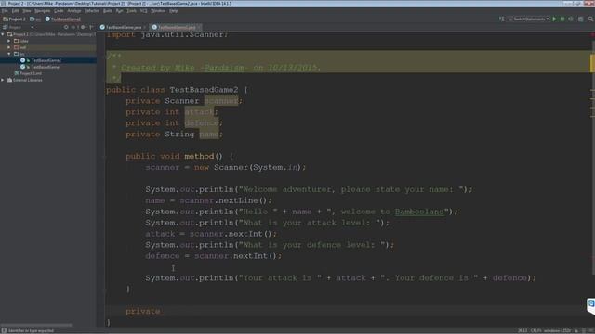The width and height of the screenshot is (595, 334).
Task: Click the windows-1252 encoding indicator
Action: point(558,331)
